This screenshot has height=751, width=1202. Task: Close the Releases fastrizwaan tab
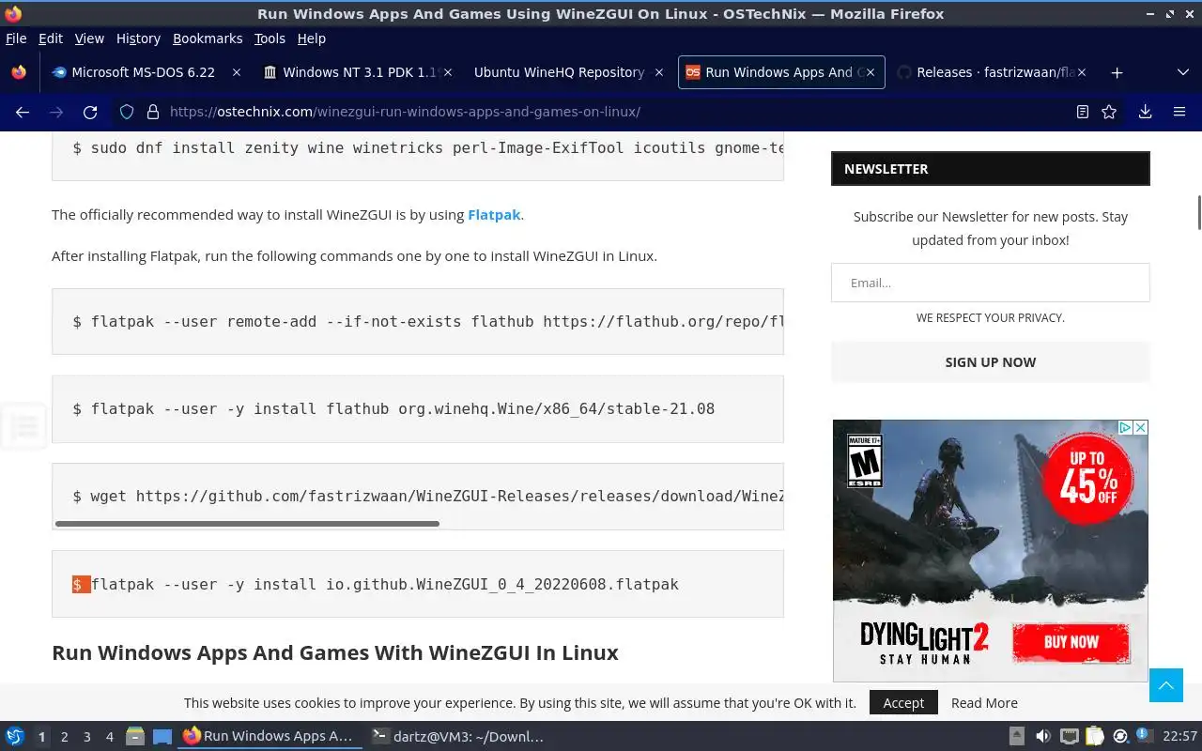click(x=1081, y=72)
